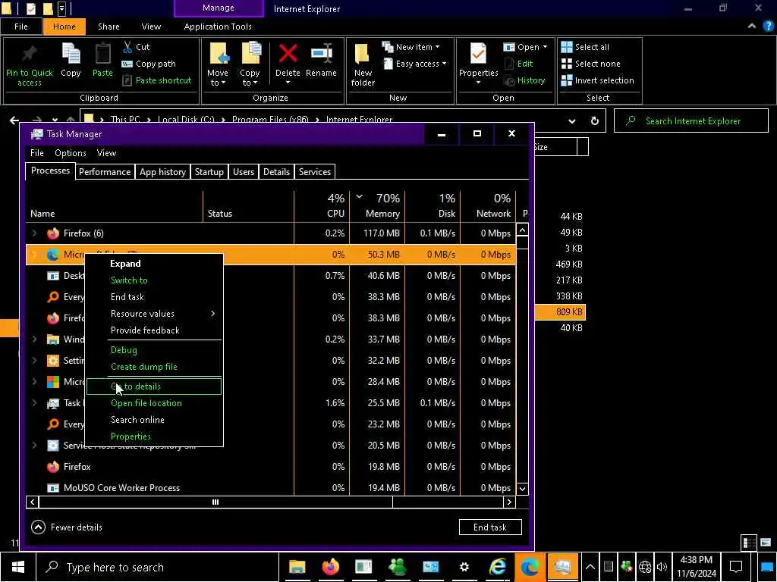Click Edit in the Open group

click(518, 64)
